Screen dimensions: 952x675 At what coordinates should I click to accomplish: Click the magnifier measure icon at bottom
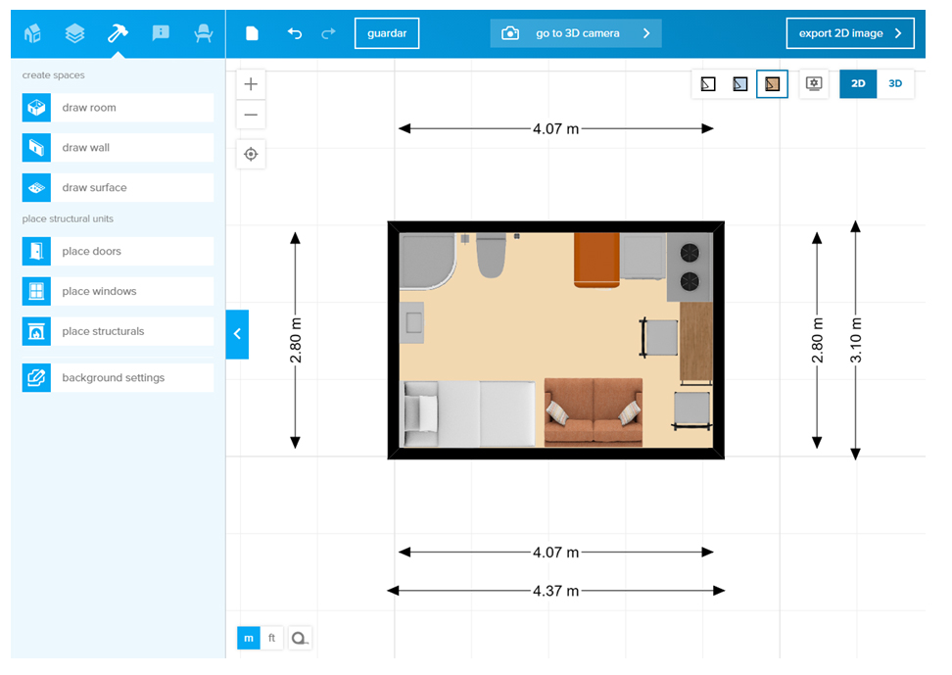pos(300,639)
